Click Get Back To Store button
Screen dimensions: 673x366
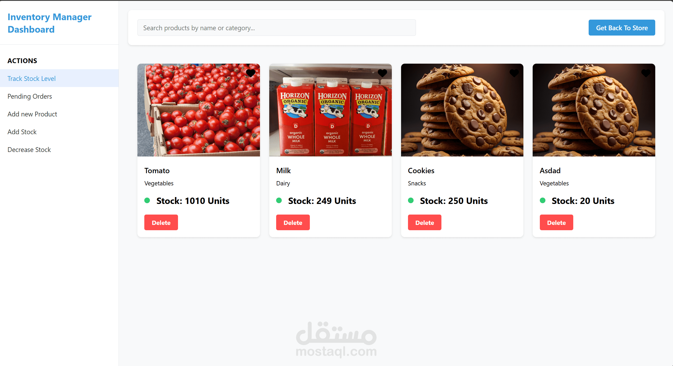click(622, 28)
